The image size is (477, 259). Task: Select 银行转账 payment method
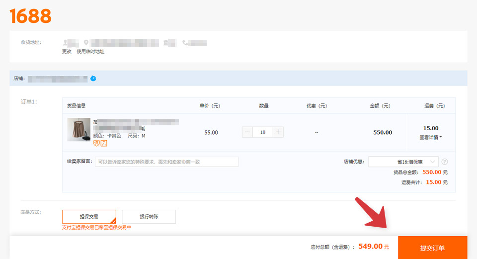coord(149,217)
